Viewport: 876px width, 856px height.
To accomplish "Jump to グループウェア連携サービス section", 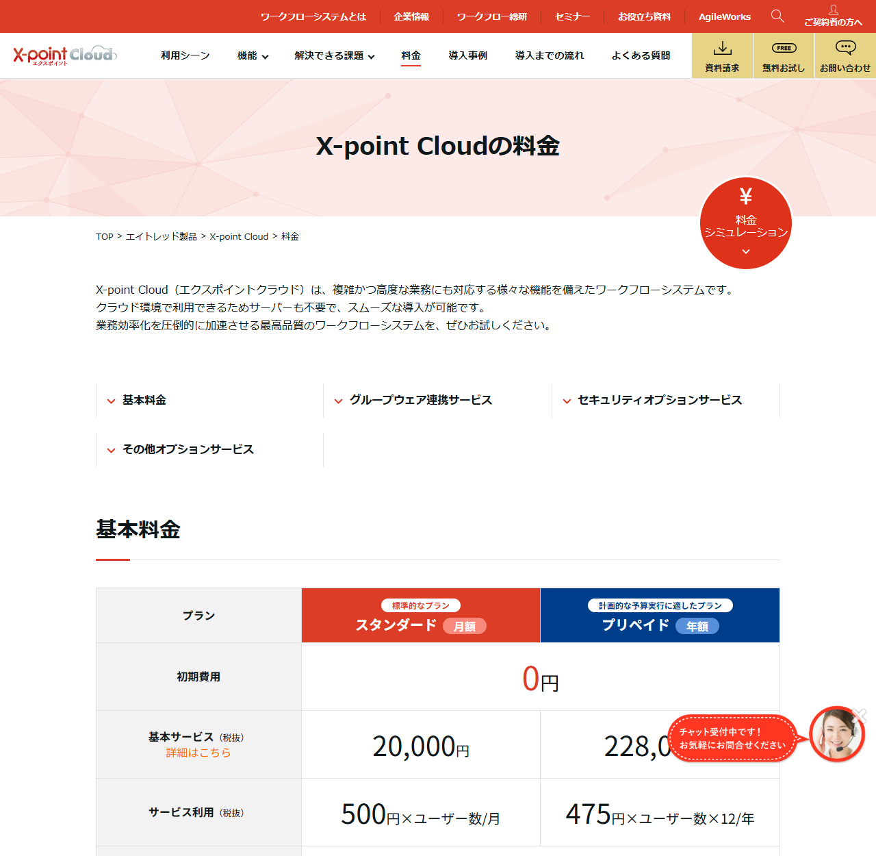I will click(437, 400).
